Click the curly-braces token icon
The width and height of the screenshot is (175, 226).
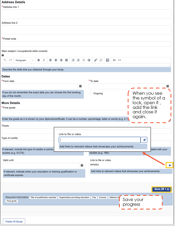click(114, 60)
